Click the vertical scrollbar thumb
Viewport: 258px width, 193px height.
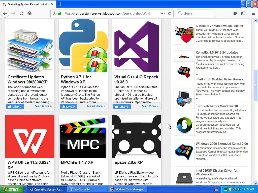(256, 85)
